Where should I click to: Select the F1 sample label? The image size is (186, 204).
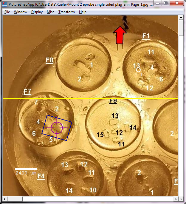coord(146,36)
